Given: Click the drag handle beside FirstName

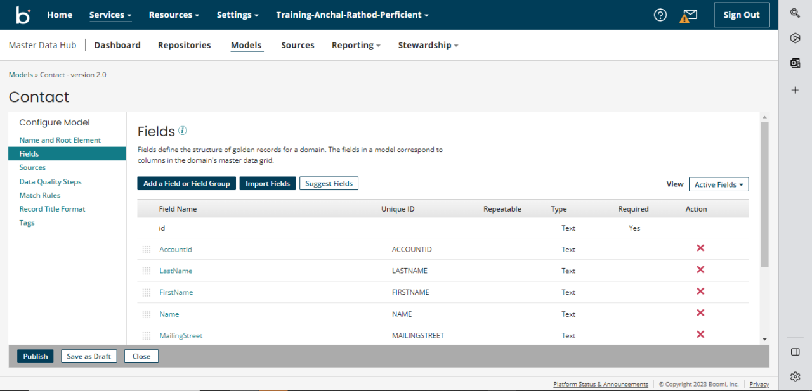Looking at the screenshot, I should (x=146, y=292).
